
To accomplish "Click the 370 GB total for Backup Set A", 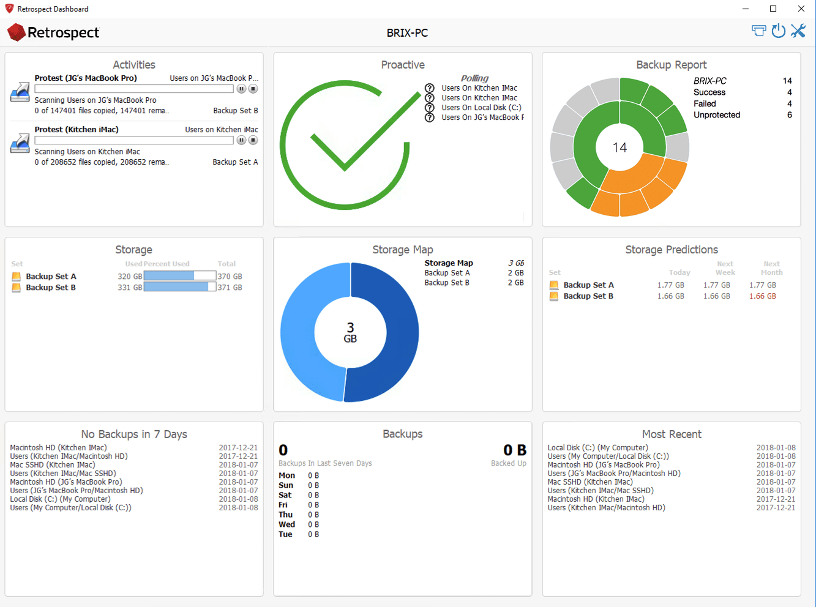I will (x=230, y=277).
